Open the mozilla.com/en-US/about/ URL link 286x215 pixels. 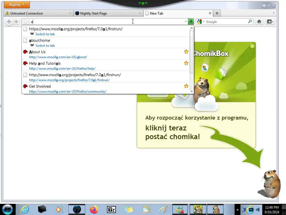coord(58,57)
